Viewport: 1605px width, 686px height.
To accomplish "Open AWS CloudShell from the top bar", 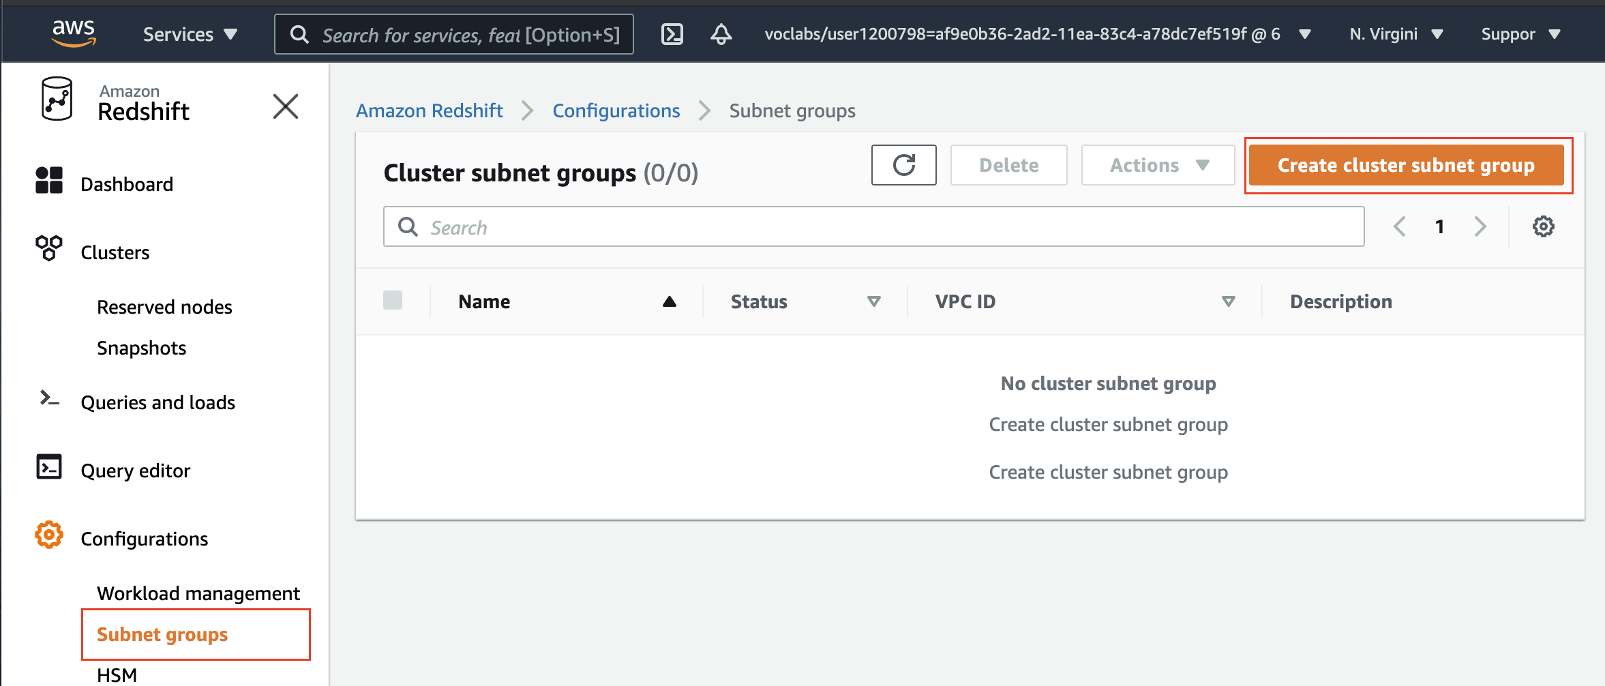I will tap(672, 33).
